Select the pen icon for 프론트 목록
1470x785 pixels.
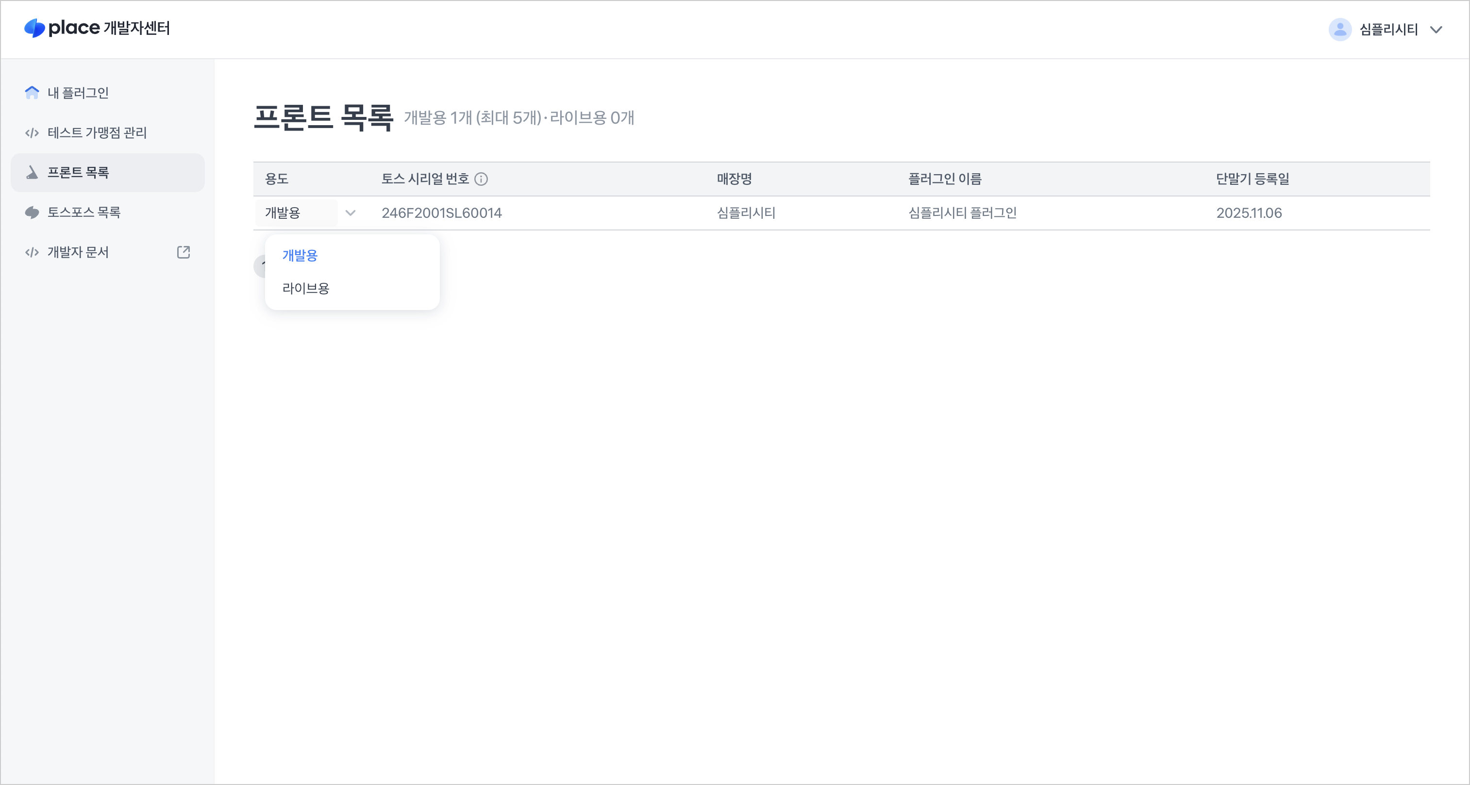pyautogui.click(x=32, y=172)
